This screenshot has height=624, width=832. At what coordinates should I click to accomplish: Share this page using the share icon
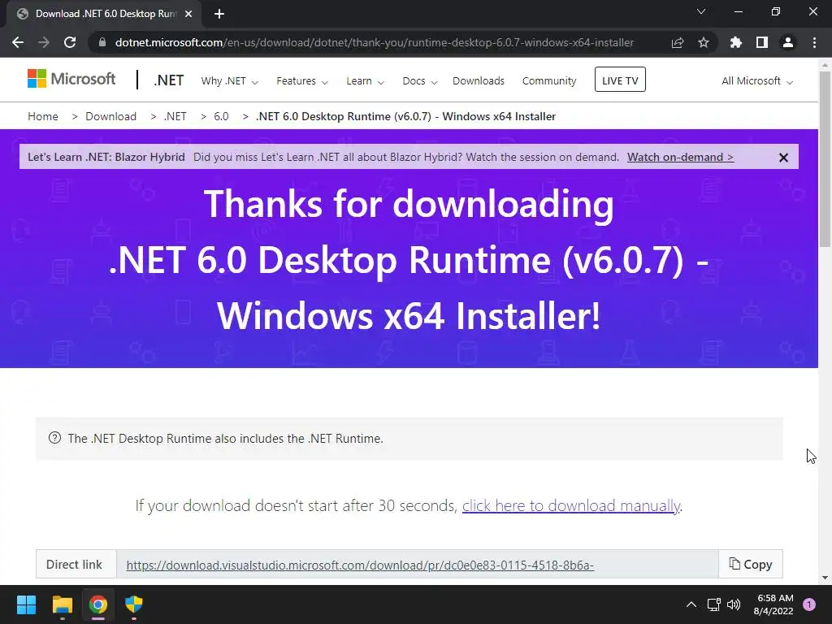click(678, 42)
